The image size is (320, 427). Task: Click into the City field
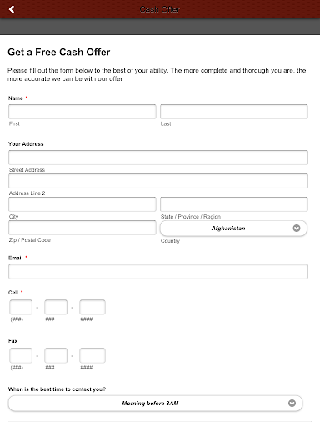point(82,204)
